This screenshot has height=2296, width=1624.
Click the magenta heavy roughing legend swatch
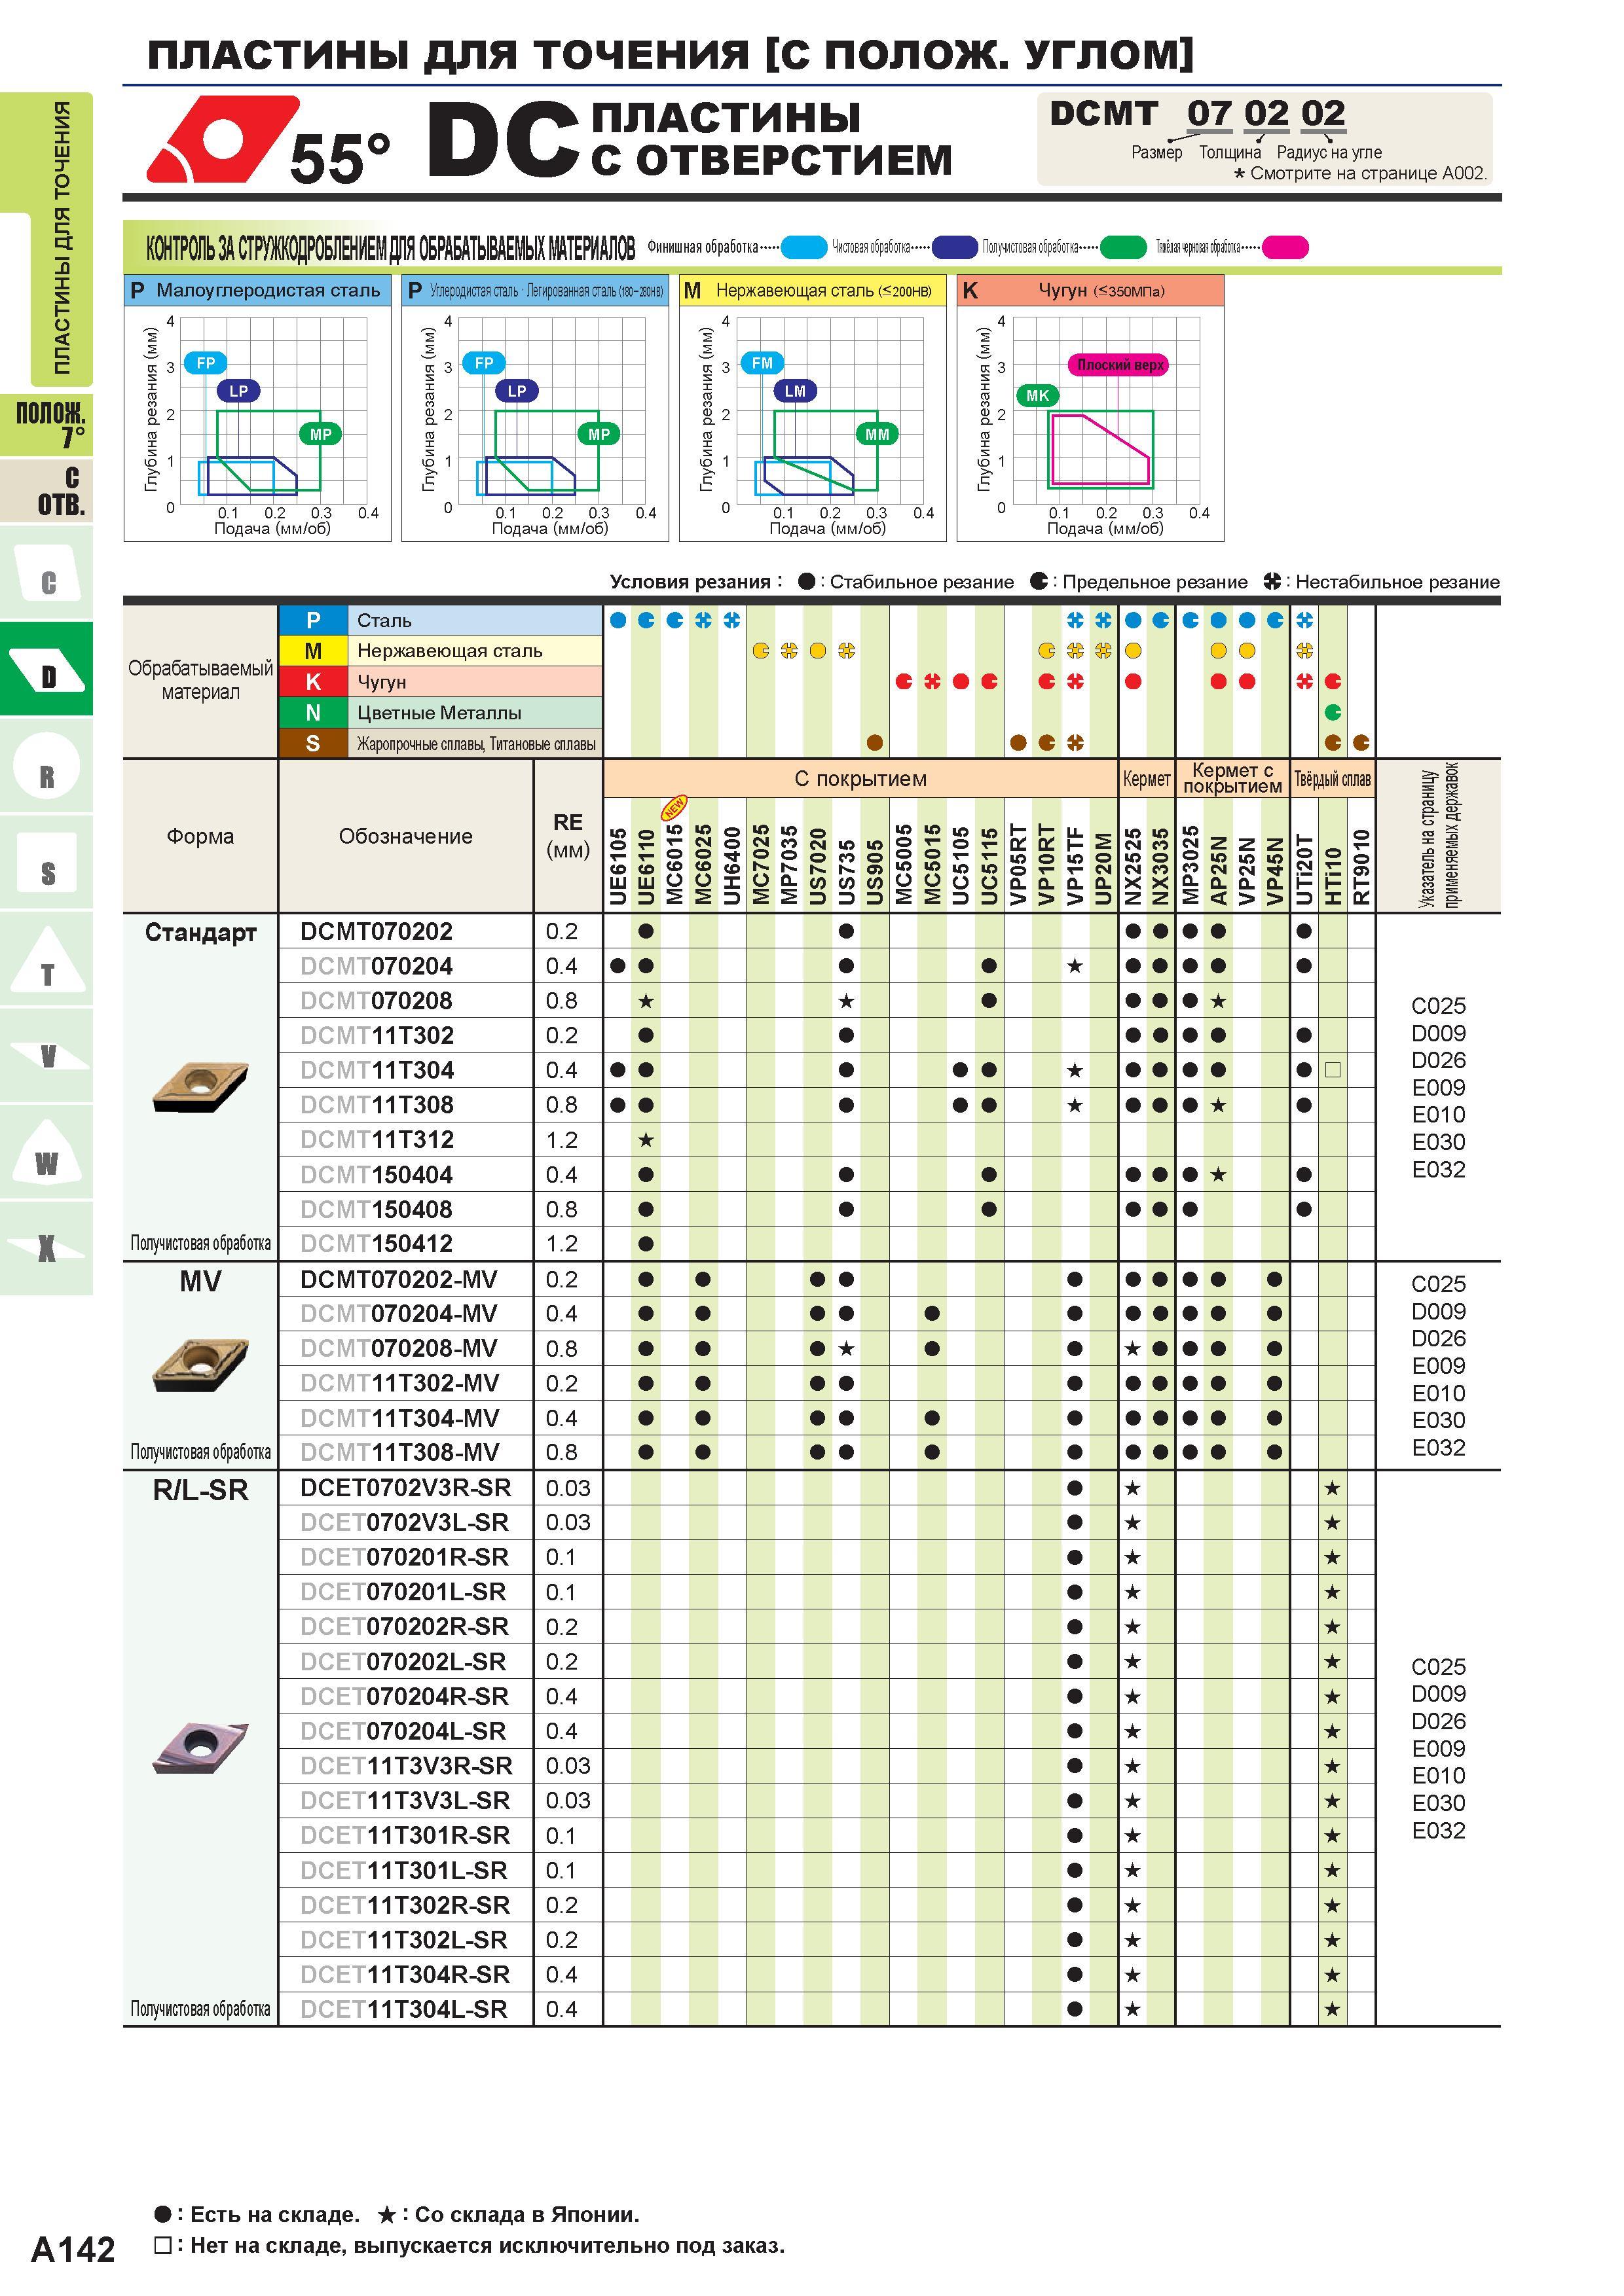click(x=1285, y=247)
